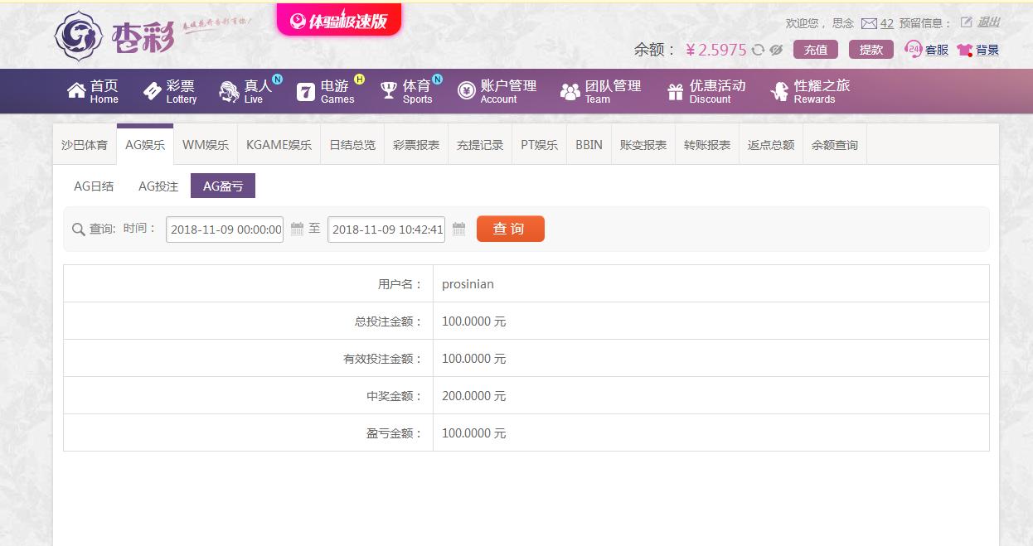
Task: Click the 提款 withdraw button
Action: (871, 50)
